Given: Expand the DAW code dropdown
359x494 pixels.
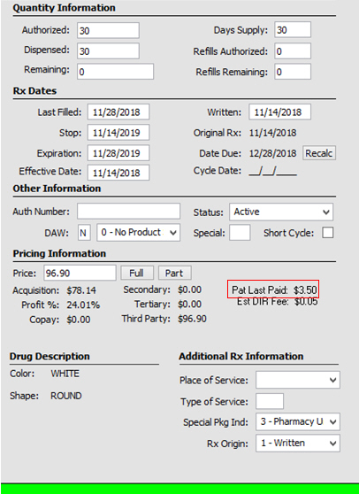Looking at the screenshot, I should (139, 233).
